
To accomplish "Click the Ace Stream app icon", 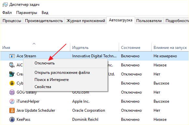I will click(x=12, y=56).
